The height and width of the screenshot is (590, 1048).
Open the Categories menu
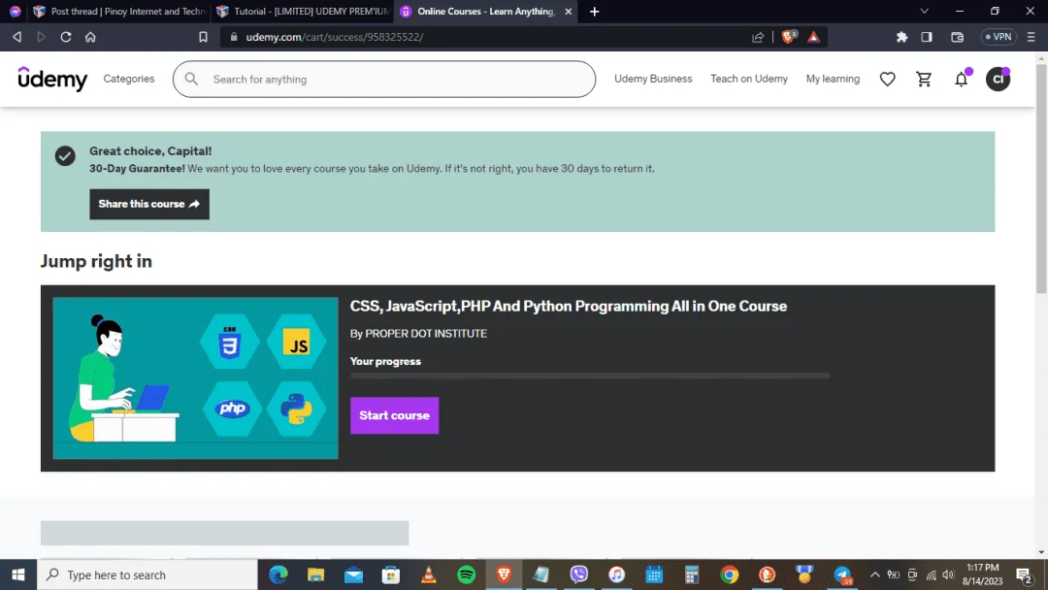click(129, 79)
